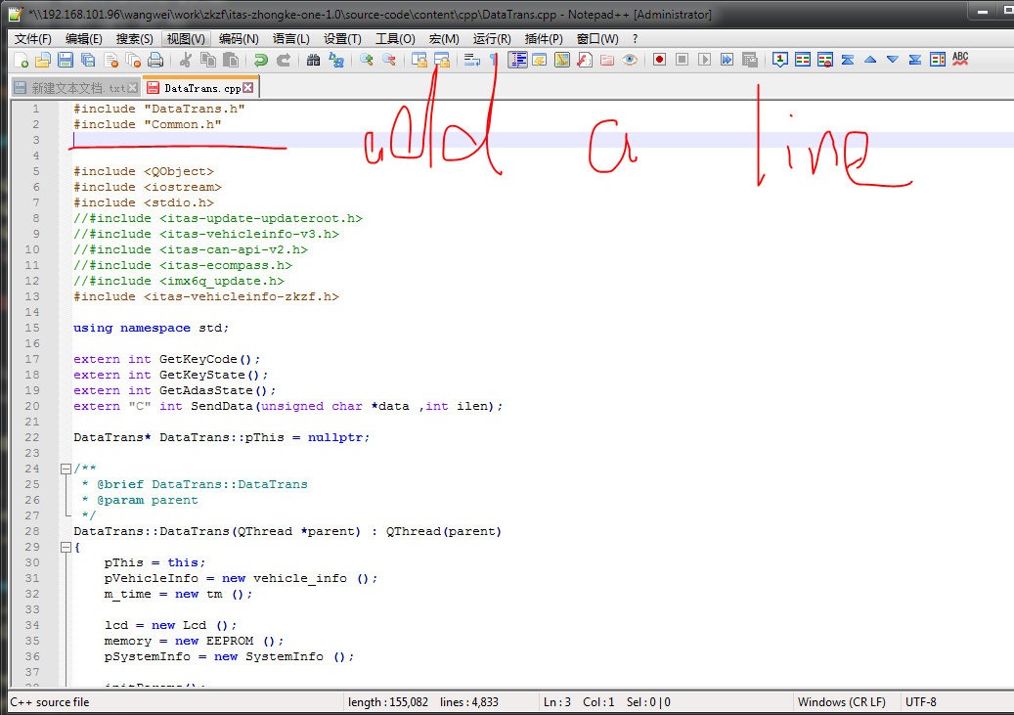Open the 工具(O) menu
Viewport: 1014px width, 715px height.
[395, 39]
